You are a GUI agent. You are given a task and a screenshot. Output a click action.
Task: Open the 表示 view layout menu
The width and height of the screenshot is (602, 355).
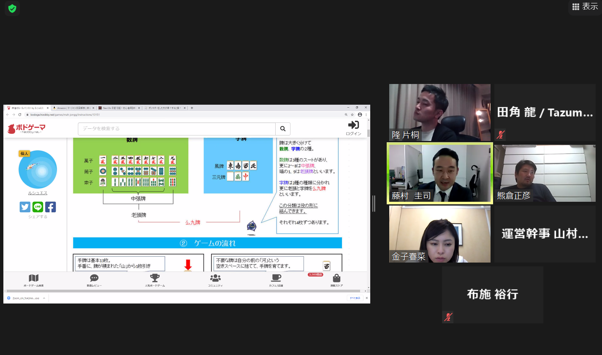(585, 7)
